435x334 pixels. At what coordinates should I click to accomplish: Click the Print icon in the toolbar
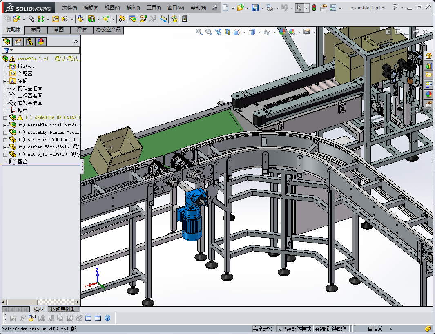270,8
